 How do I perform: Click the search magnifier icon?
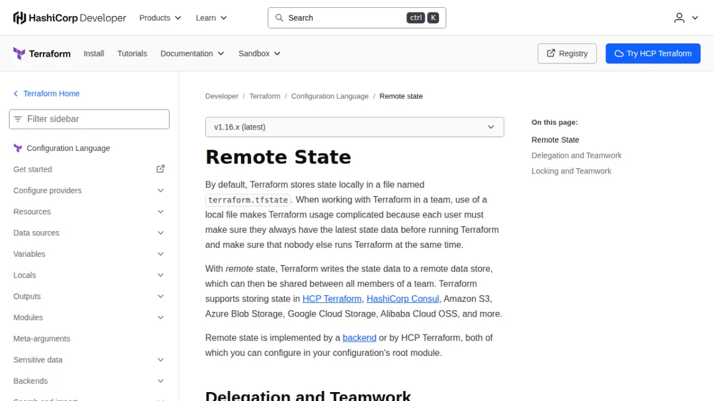coord(279,18)
